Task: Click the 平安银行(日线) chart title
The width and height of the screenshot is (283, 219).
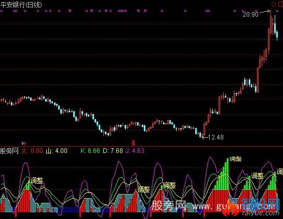Action: click(21, 5)
